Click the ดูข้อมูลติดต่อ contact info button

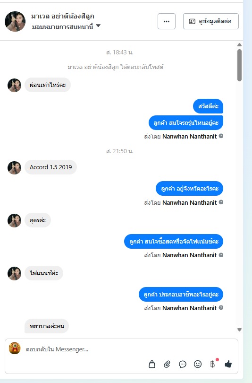point(211,21)
